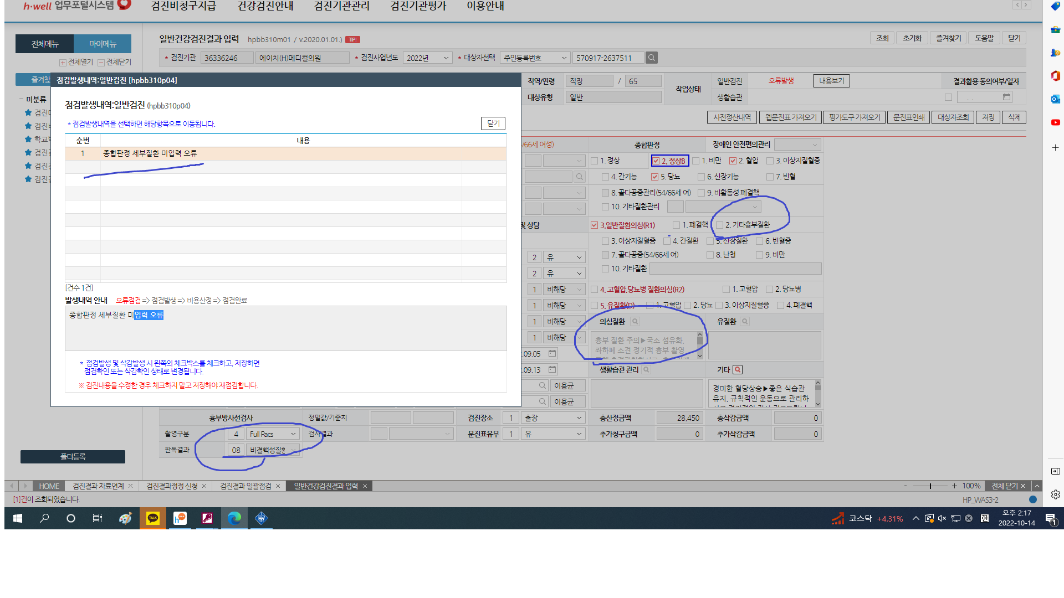
Task: Tick the 2. 기타흉부질환 checkbox
Action: tap(719, 225)
